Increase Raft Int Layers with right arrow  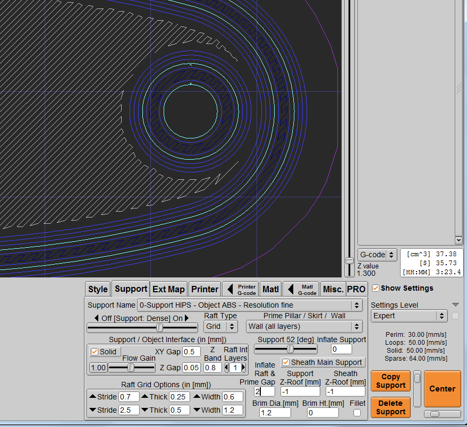point(244,368)
